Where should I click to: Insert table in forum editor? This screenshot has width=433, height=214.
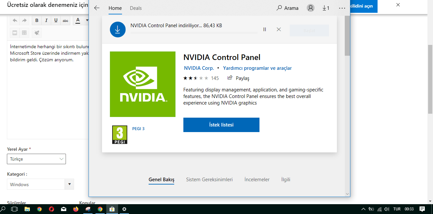pyautogui.click(x=24, y=33)
